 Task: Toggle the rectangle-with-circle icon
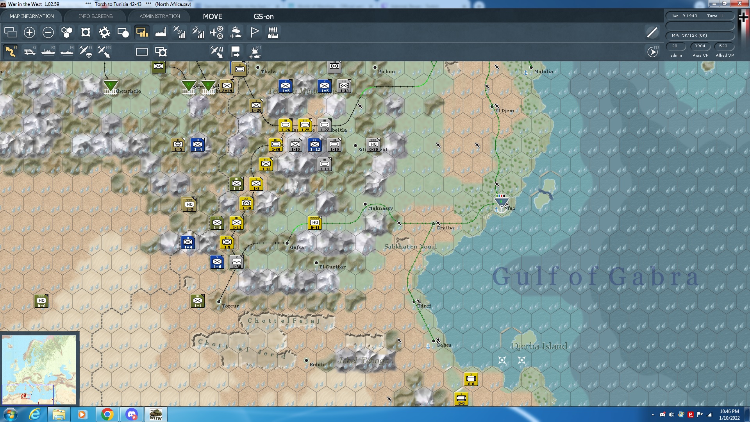click(x=123, y=32)
